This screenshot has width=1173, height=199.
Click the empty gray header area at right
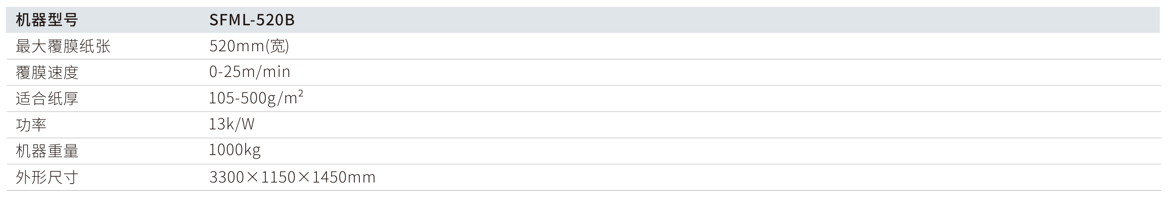tap(729, 20)
